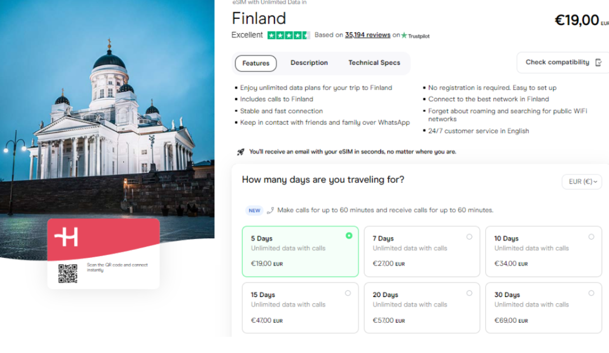Image resolution: width=609 pixels, height=353 pixels.
Task: Click the Trustpilot star logo
Action: coord(404,35)
